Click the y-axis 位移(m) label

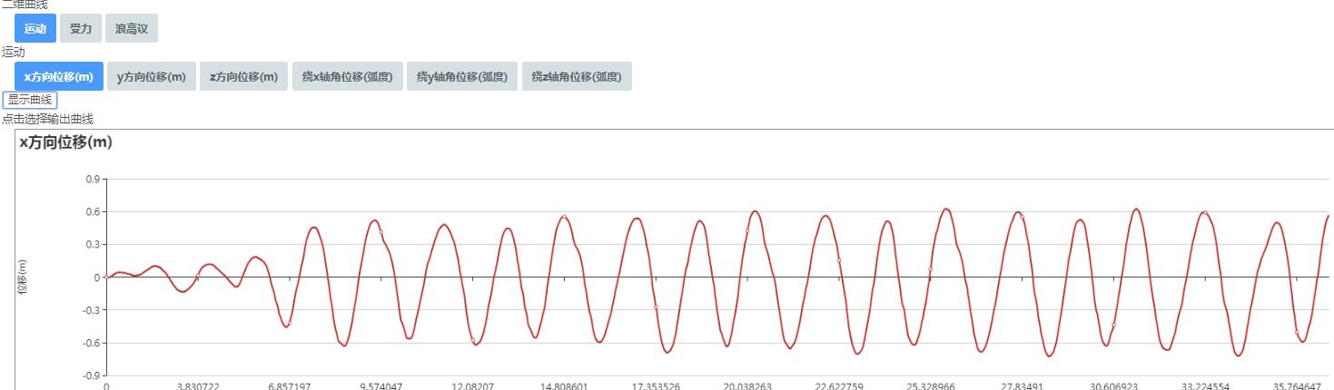coord(23,277)
